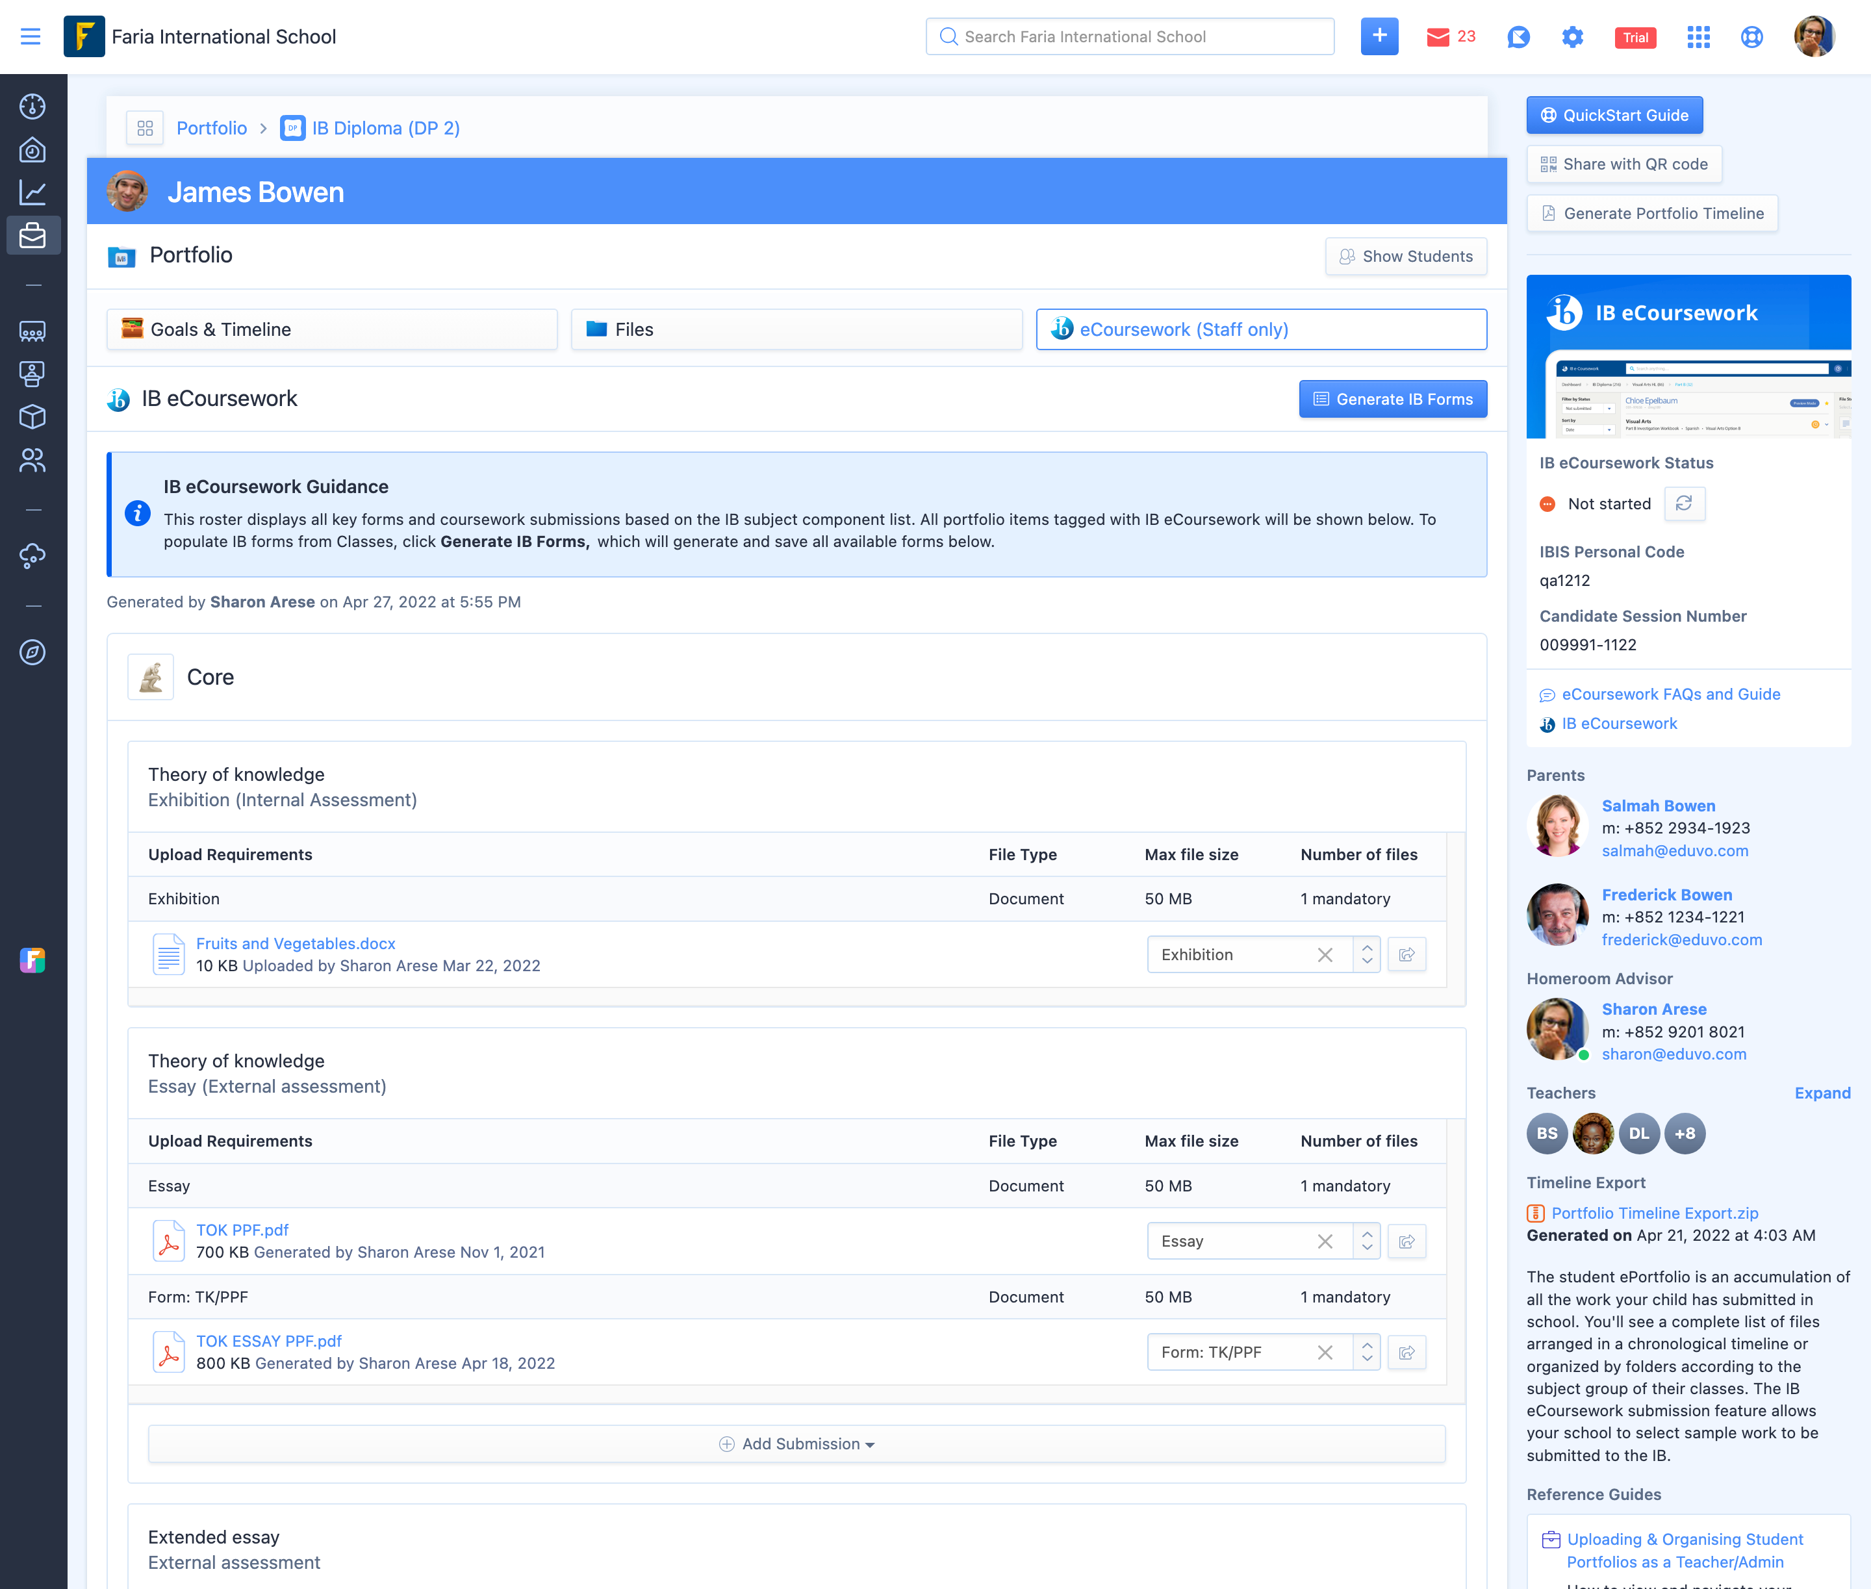Open the Essay tag dropdown
This screenshot has height=1589, width=1871.
pos(1366,1241)
